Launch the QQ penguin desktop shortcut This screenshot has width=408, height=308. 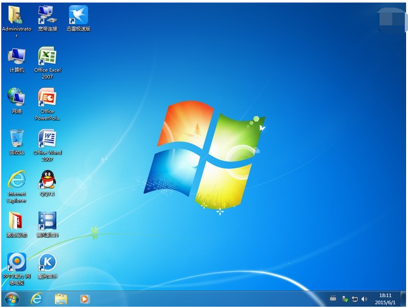[47, 180]
